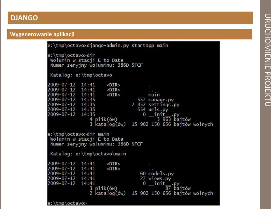Click the '3 plik(ów)' summary line

pos(103,188)
